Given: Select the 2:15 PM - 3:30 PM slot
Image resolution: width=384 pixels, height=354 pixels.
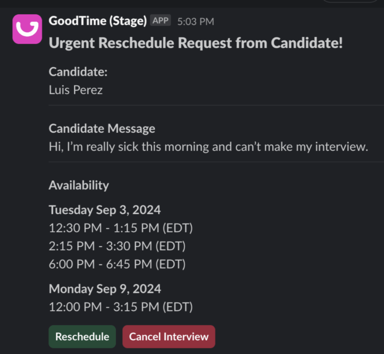Looking at the screenshot, I should click(x=117, y=246).
